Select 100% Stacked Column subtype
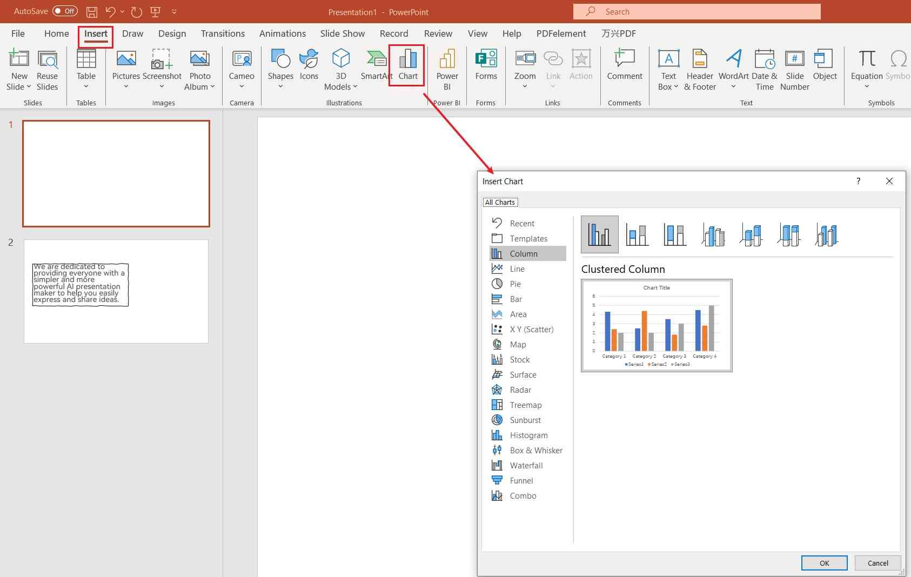911x577 pixels. coord(675,234)
